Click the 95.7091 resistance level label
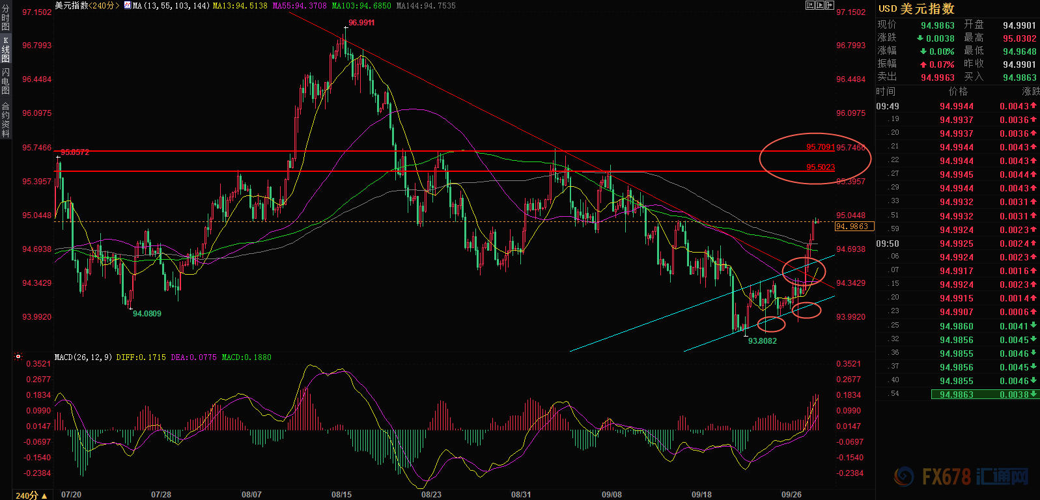This screenshot has height=500, width=1040. point(820,147)
